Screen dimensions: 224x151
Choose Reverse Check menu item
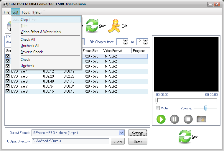coord(46,52)
